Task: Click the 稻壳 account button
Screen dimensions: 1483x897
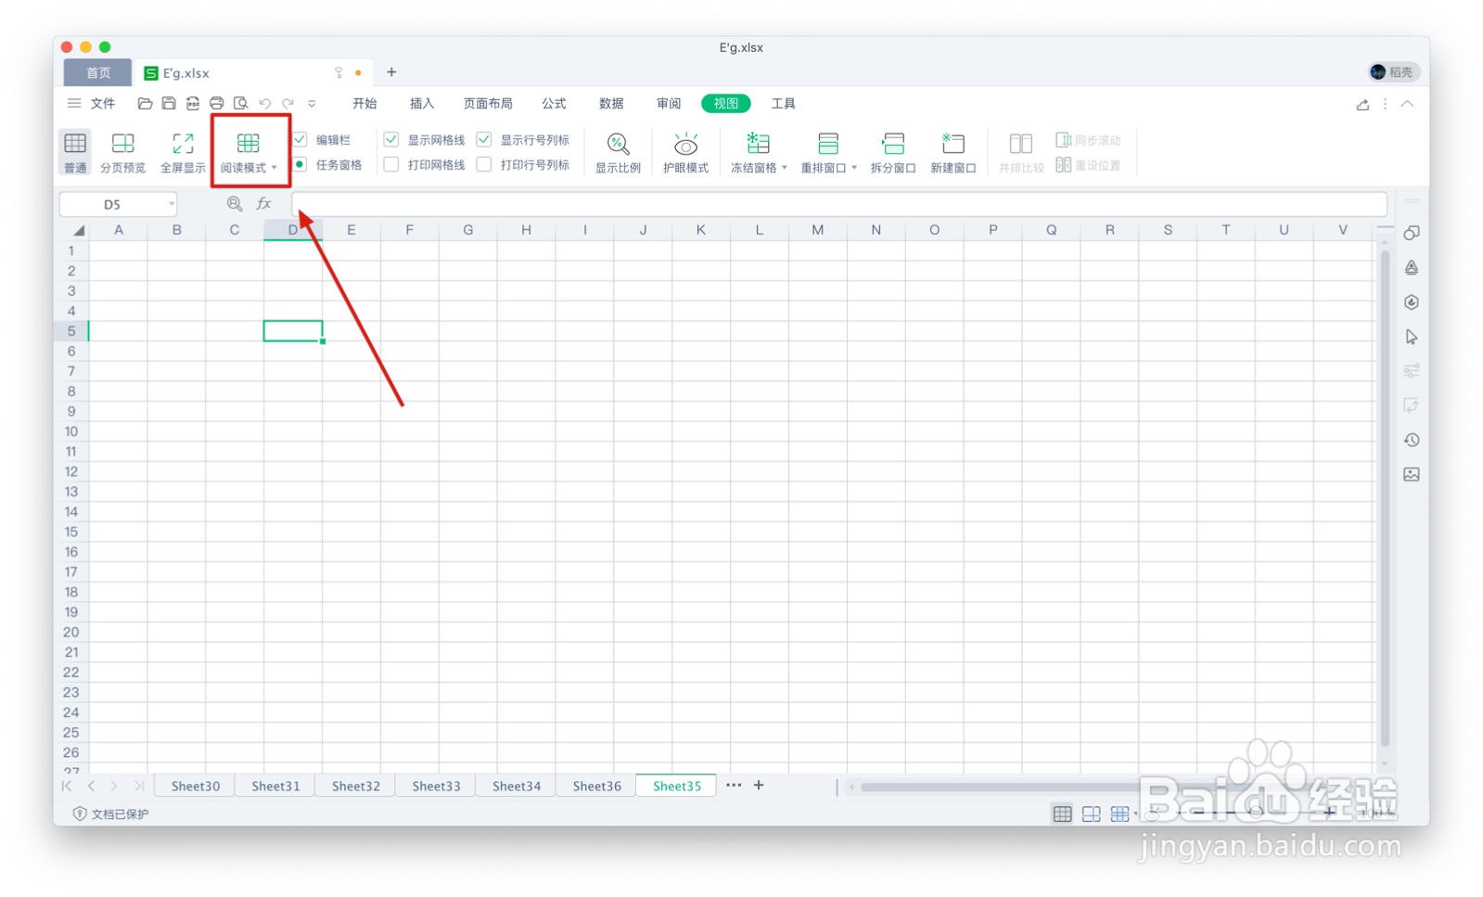Action: (1392, 72)
